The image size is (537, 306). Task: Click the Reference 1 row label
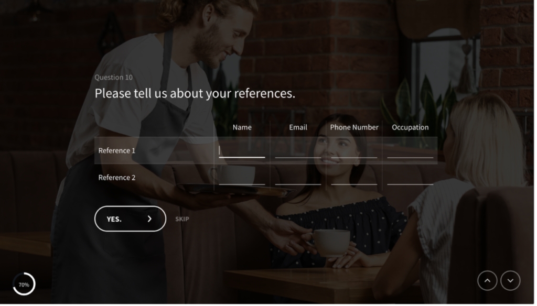coord(117,151)
